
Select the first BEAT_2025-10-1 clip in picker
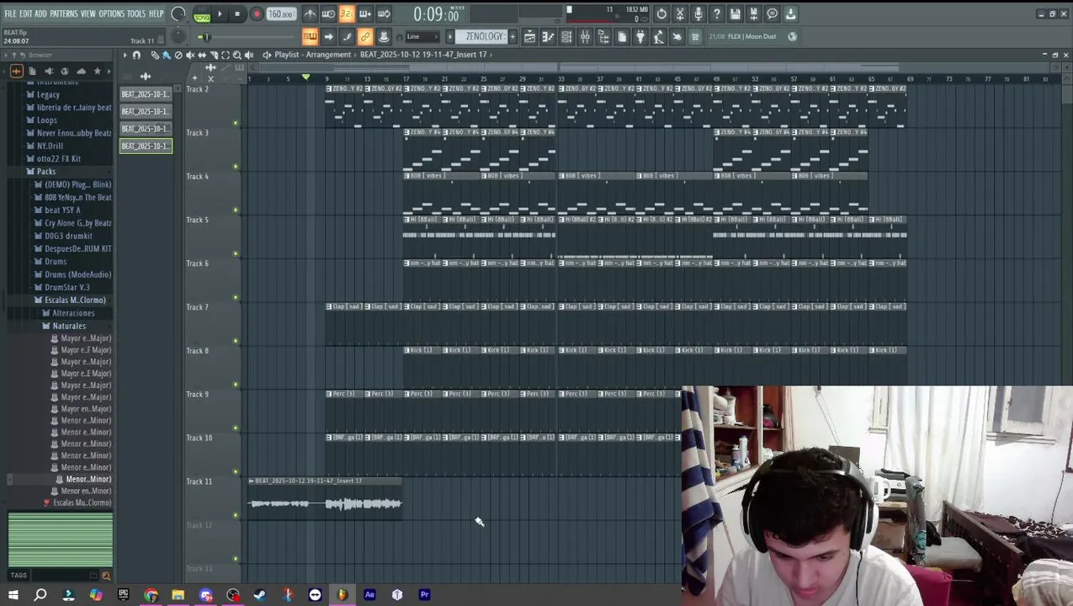pyautogui.click(x=146, y=93)
